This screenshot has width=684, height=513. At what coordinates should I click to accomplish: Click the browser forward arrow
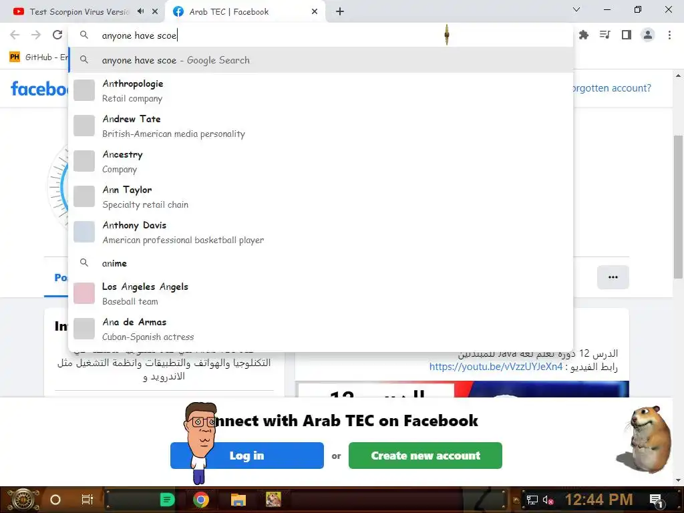[36, 35]
